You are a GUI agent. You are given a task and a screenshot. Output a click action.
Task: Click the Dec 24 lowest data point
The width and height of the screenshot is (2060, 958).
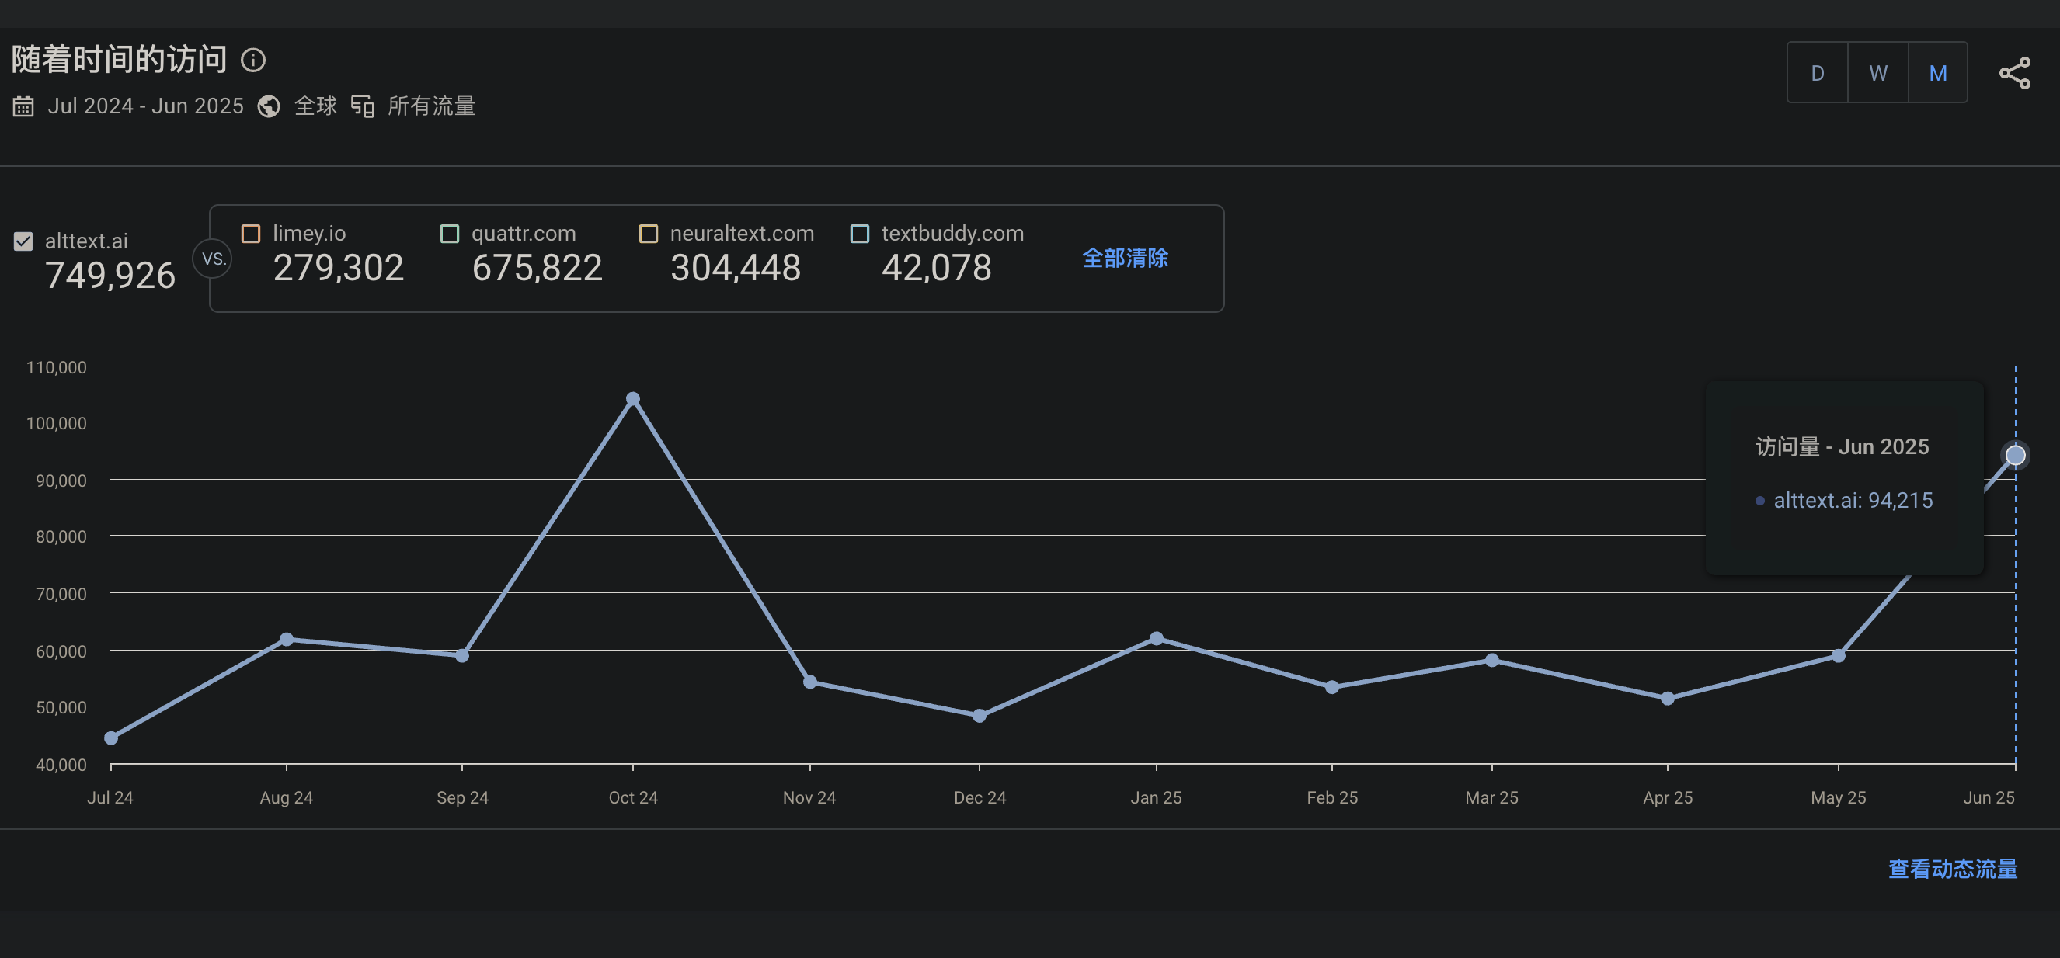(979, 716)
